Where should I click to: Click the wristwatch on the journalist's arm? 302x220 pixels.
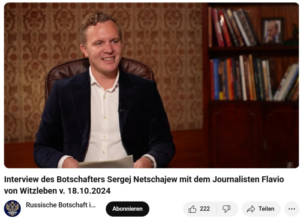[x=150, y=160]
